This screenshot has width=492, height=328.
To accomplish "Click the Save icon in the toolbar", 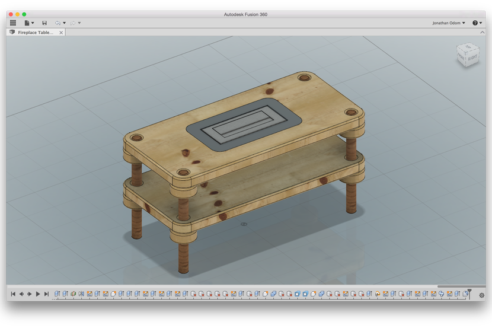I will [44, 23].
